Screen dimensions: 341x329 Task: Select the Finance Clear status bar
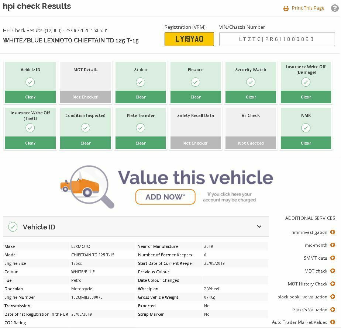point(196,97)
